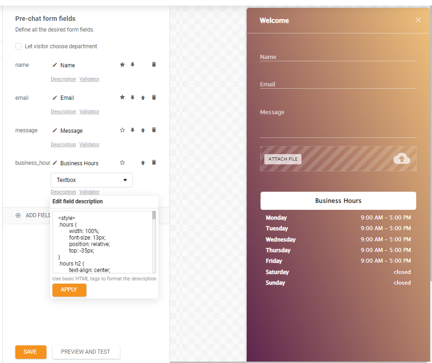This screenshot has height=363, width=432.
Task: Delete the Business Hours field
Action: click(154, 162)
